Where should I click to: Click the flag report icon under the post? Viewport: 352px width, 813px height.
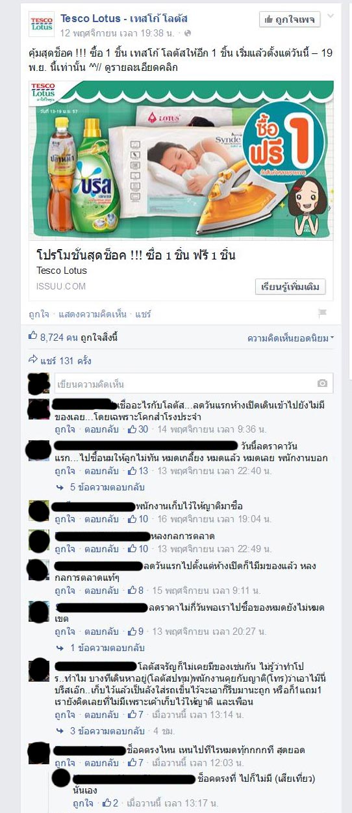coord(322,313)
